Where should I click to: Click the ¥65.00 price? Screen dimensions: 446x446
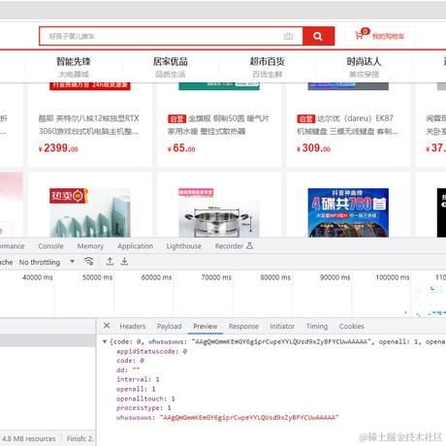[x=181, y=148]
